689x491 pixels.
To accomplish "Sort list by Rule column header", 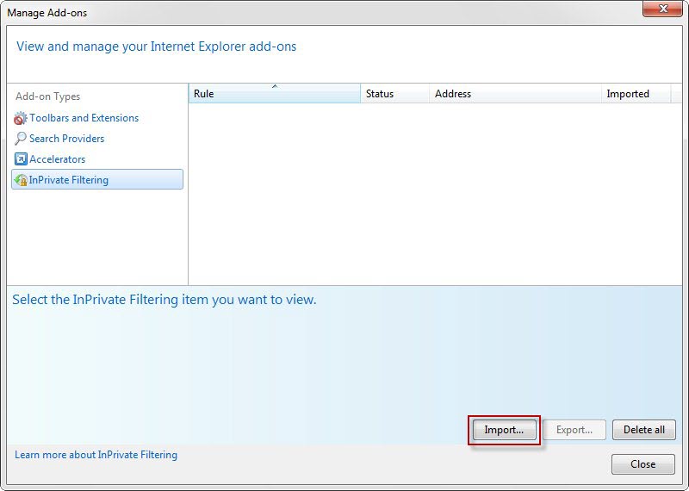I will point(275,94).
